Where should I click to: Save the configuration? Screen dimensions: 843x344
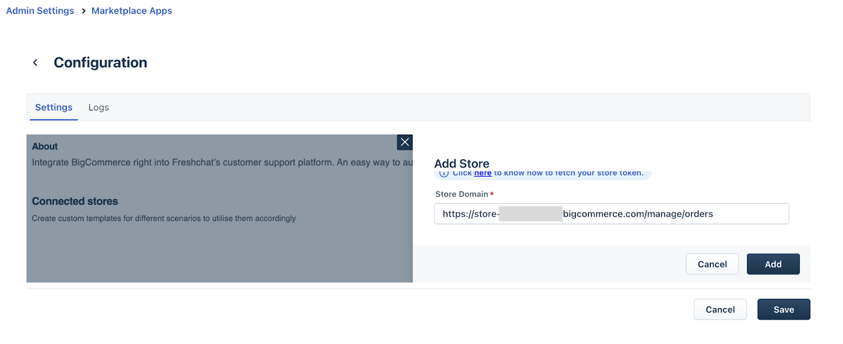[x=783, y=309]
